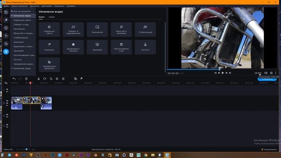The image size is (281, 158).
Task: Select Все инструменты in the sidebar list
Action: (x=22, y=11)
